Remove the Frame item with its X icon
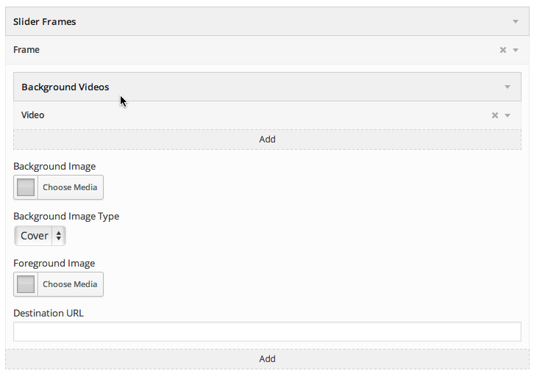The width and height of the screenshot is (534, 376). (502, 50)
